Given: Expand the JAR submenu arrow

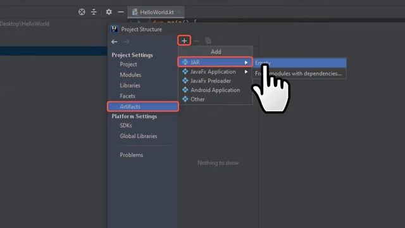Looking at the screenshot, I should click(246, 63).
